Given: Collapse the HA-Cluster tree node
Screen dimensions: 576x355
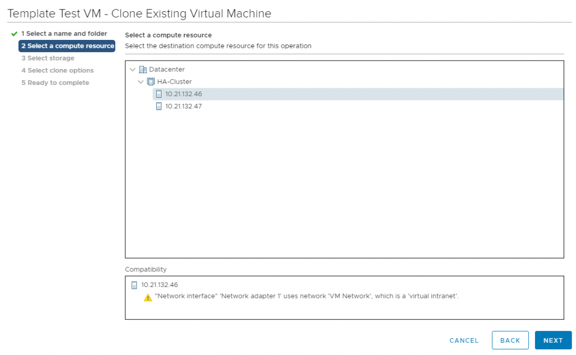Looking at the screenshot, I should coord(141,81).
